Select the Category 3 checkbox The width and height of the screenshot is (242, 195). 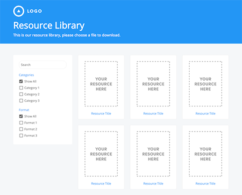[21, 101]
